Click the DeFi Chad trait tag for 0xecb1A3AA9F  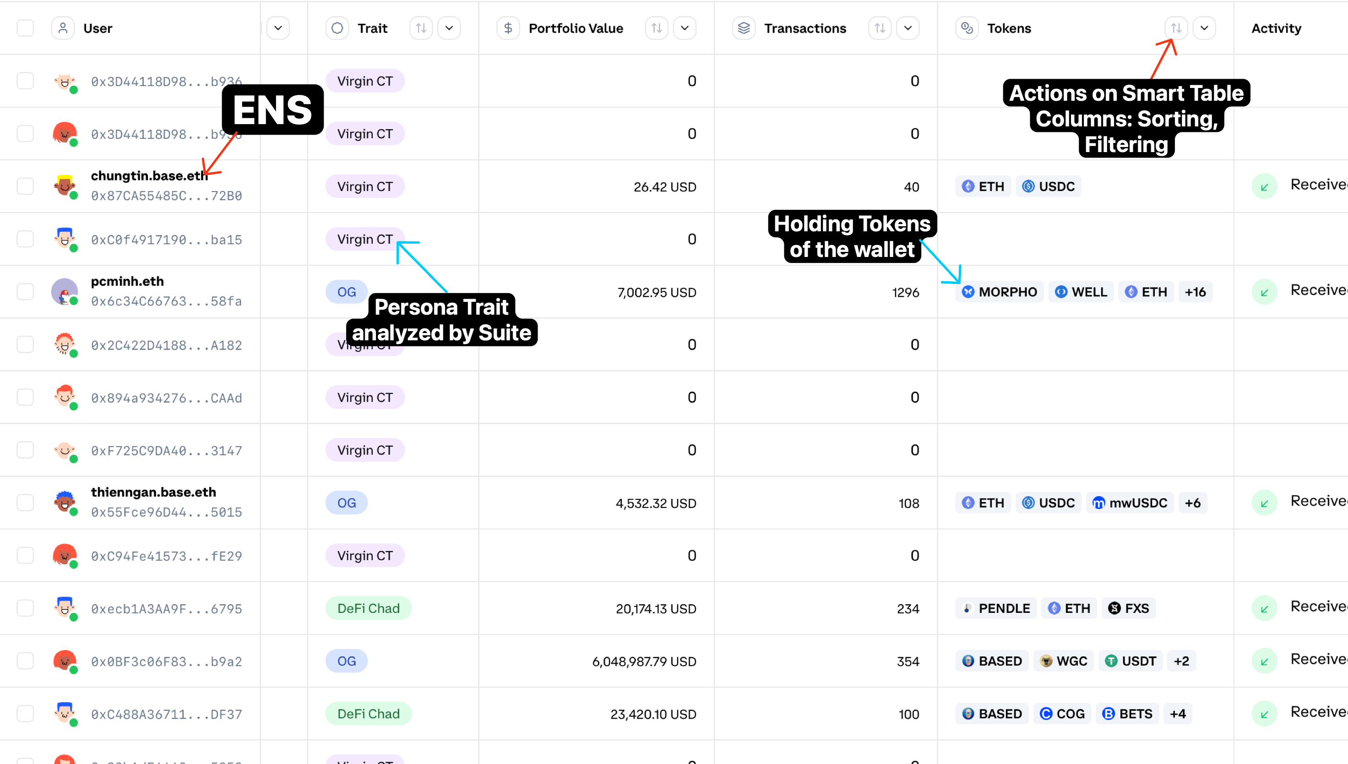(x=368, y=608)
